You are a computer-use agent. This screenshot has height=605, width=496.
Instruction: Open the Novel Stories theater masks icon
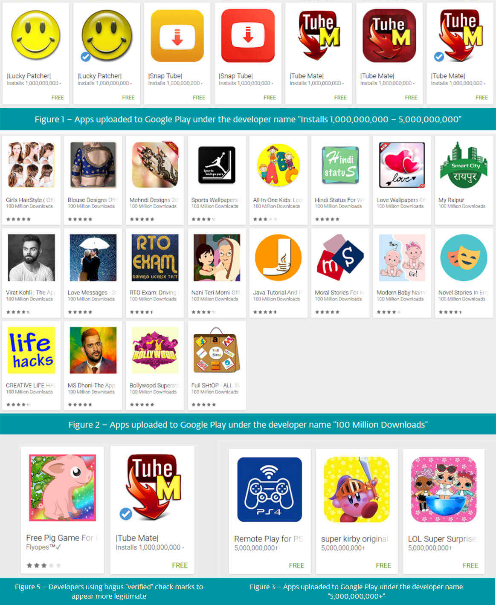(x=464, y=258)
